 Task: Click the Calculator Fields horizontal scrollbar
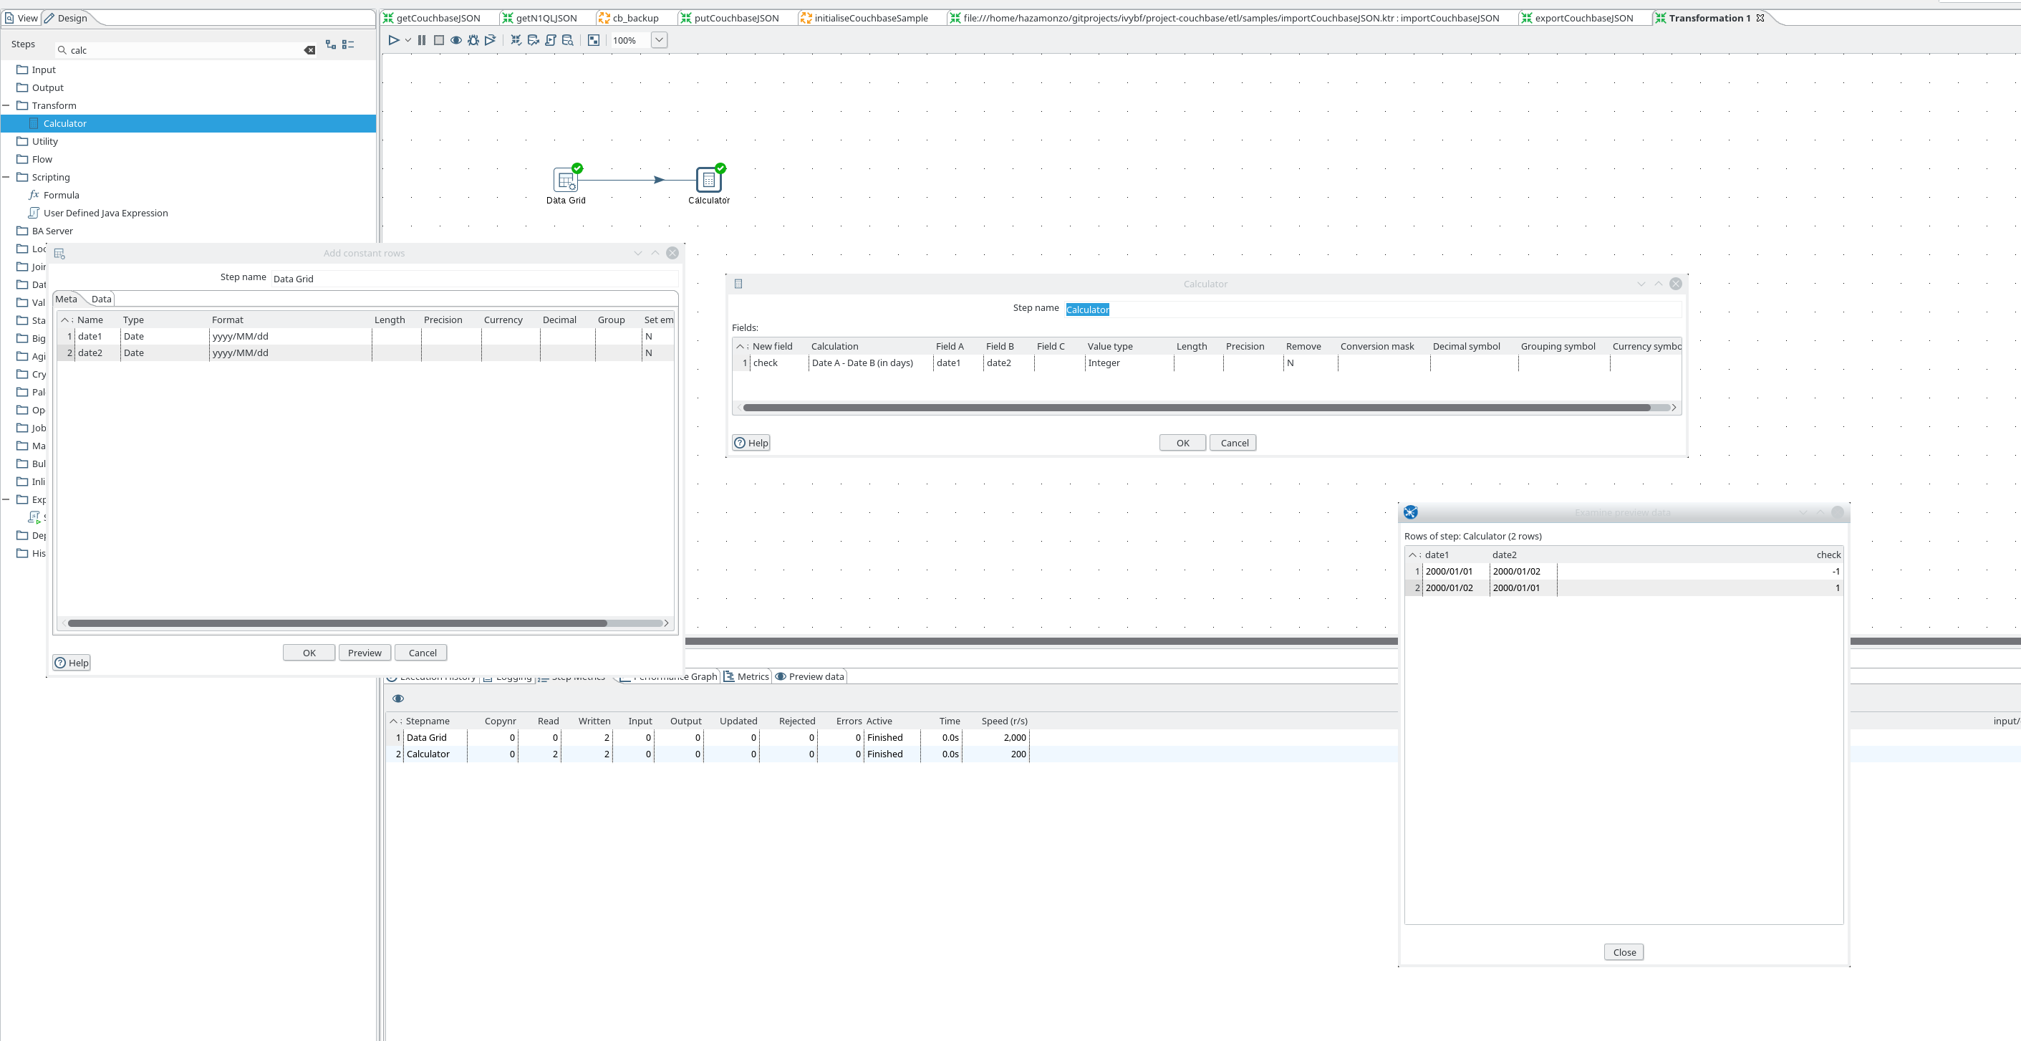1197,408
